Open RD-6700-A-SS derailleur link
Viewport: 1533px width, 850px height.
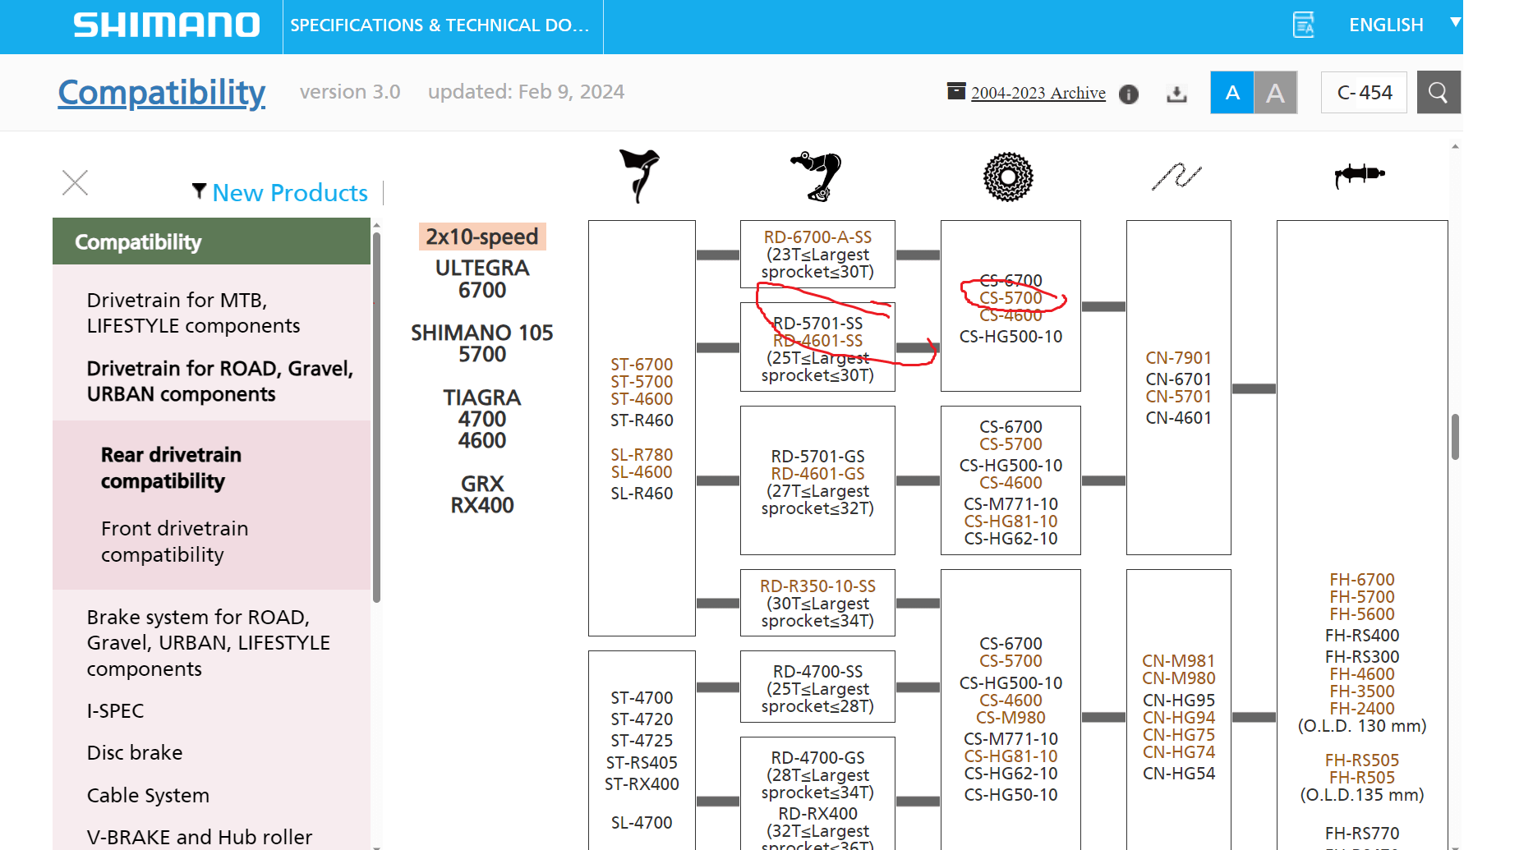click(x=817, y=237)
